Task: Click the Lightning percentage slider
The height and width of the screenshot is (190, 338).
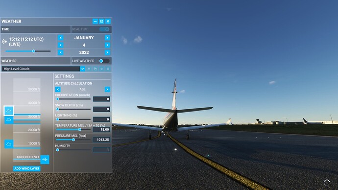Action: (73, 119)
